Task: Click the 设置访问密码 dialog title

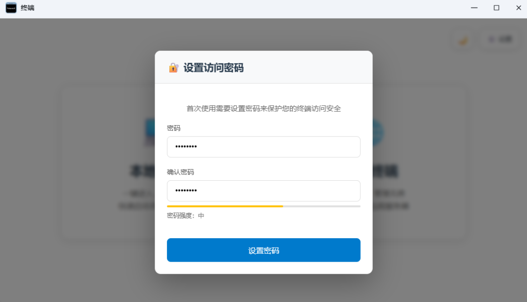Action: click(x=213, y=68)
